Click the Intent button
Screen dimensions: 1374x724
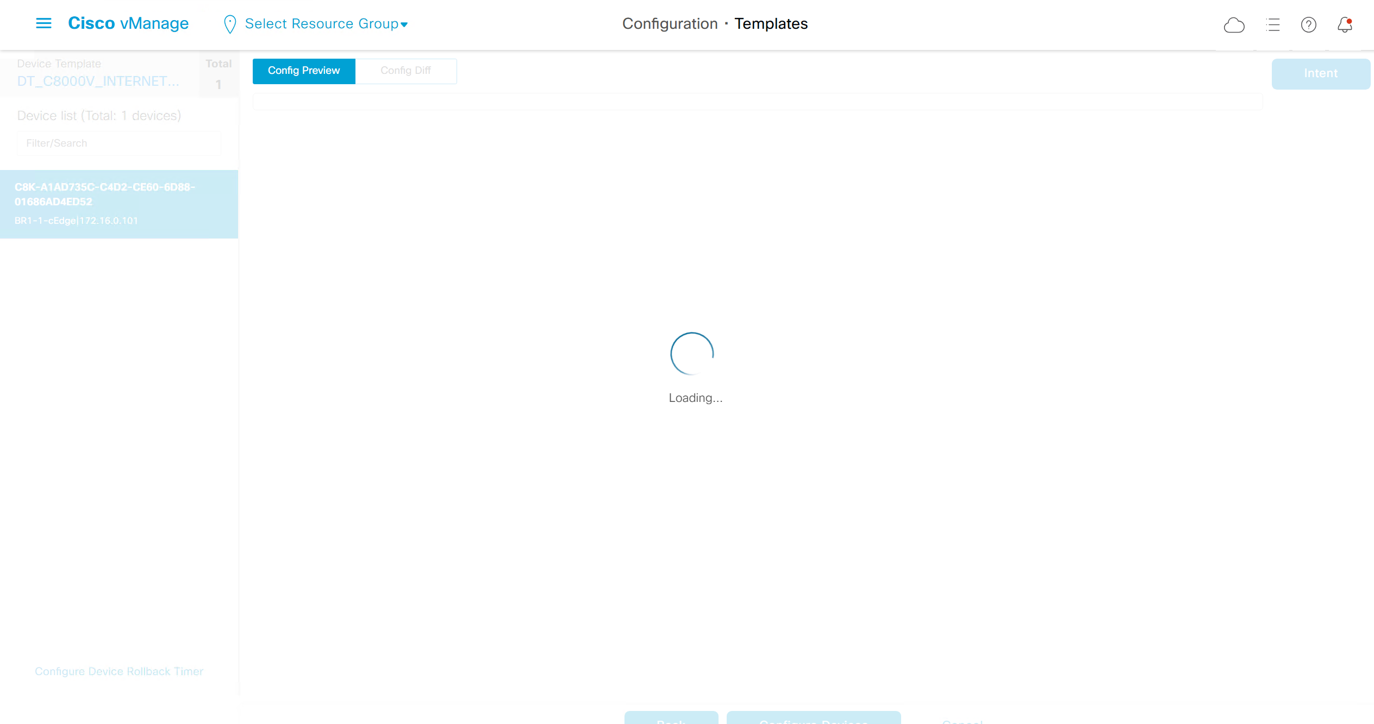(x=1320, y=74)
